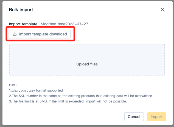
Task: Click the dashed border of upload box
Action: pyautogui.click(x=87, y=44)
